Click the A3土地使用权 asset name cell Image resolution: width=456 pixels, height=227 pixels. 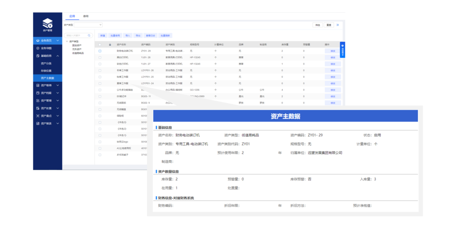tap(124, 148)
